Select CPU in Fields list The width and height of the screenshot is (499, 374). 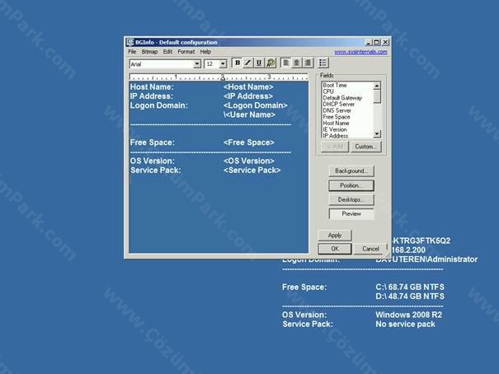tap(328, 91)
